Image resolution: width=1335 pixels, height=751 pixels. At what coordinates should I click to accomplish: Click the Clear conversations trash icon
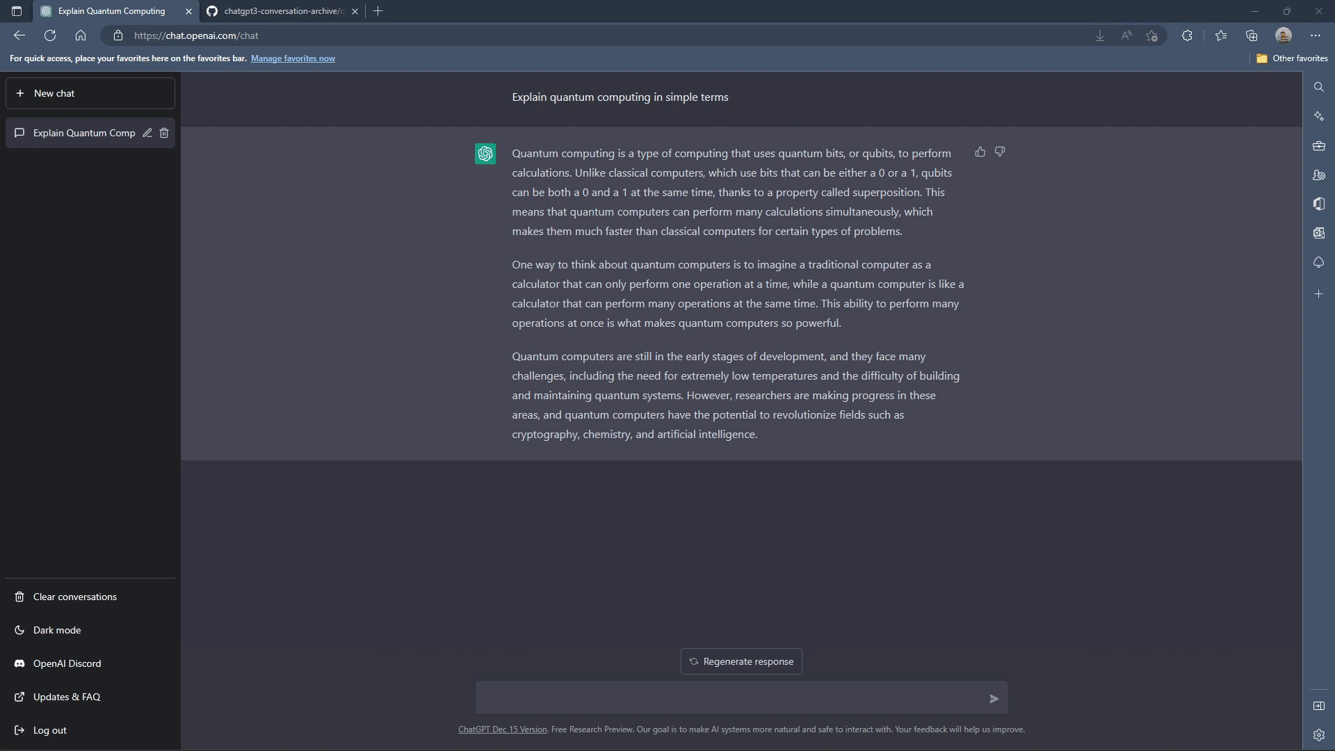[x=19, y=596]
